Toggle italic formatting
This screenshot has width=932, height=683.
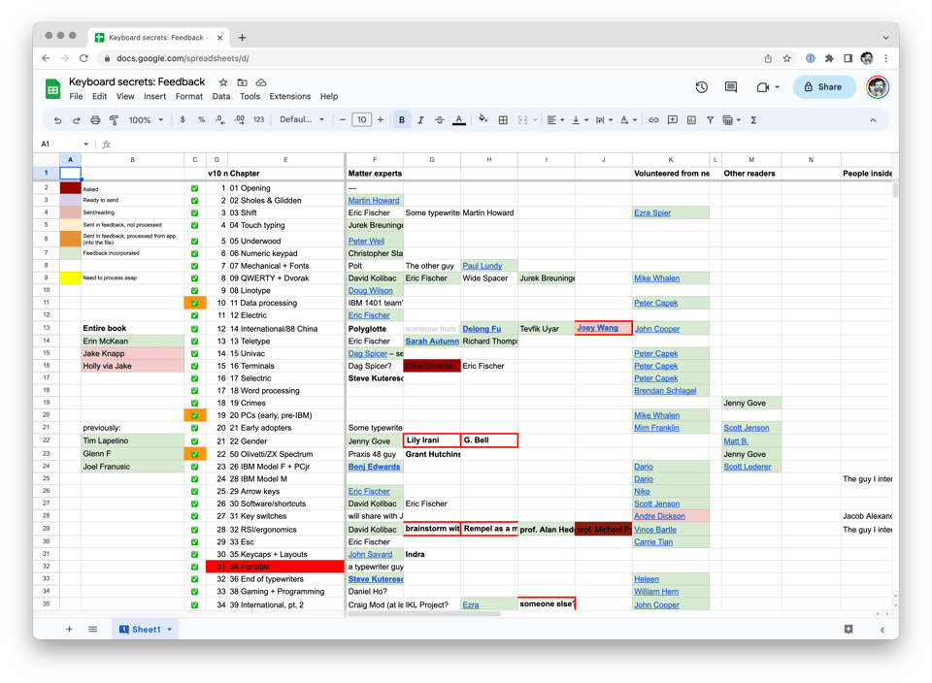(419, 119)
